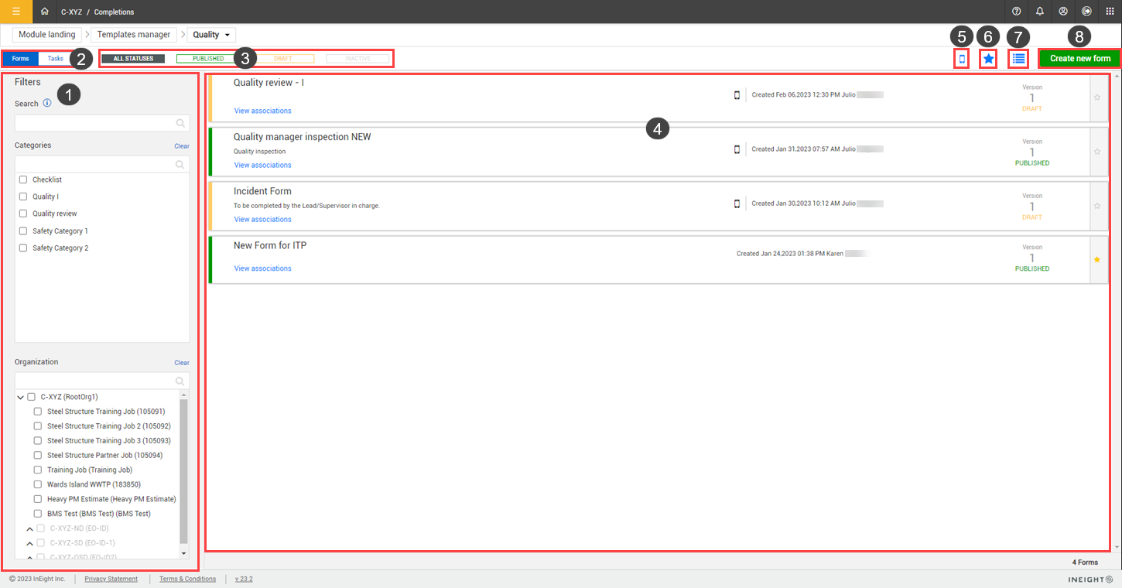
Task: Check the Checklist category checkbox
Action: [23, 179]
